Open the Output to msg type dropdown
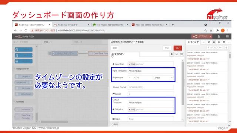 [x=132, y=109]
